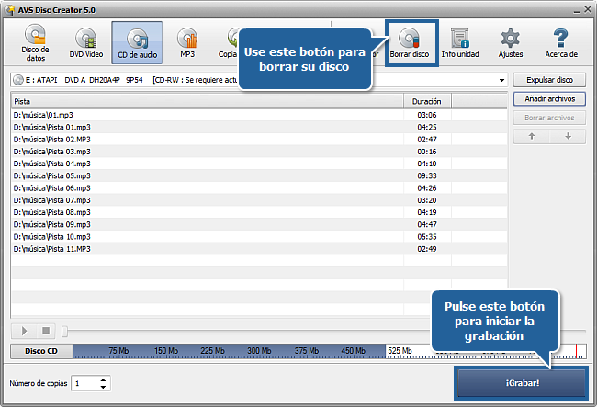The width and height of the screenshot is (597, 407).
Task: Open the Acerca de help icon
Action: (x=561, y=43)
